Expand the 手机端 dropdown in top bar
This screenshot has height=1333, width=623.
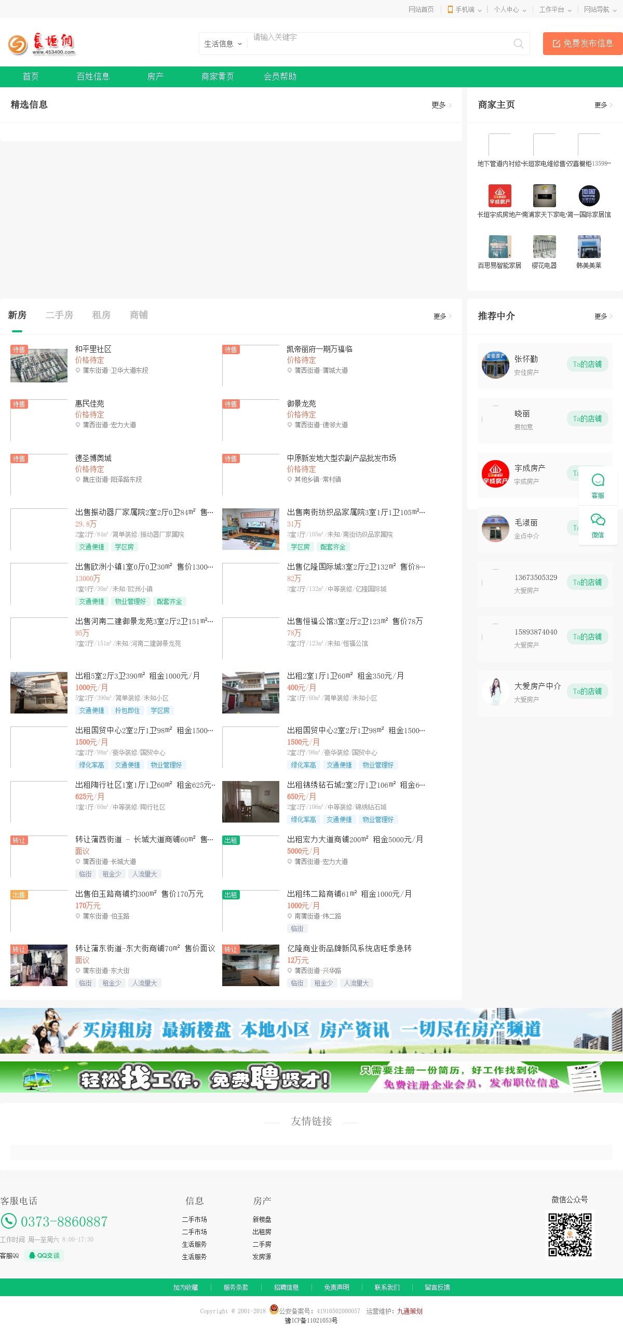[465, 9]
